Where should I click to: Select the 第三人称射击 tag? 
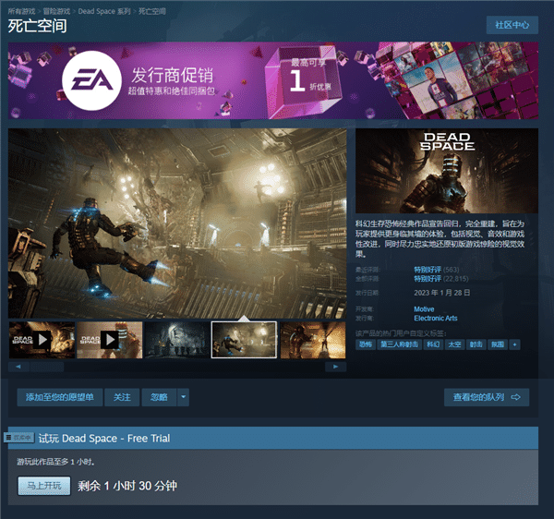click(x=399, y=344)
